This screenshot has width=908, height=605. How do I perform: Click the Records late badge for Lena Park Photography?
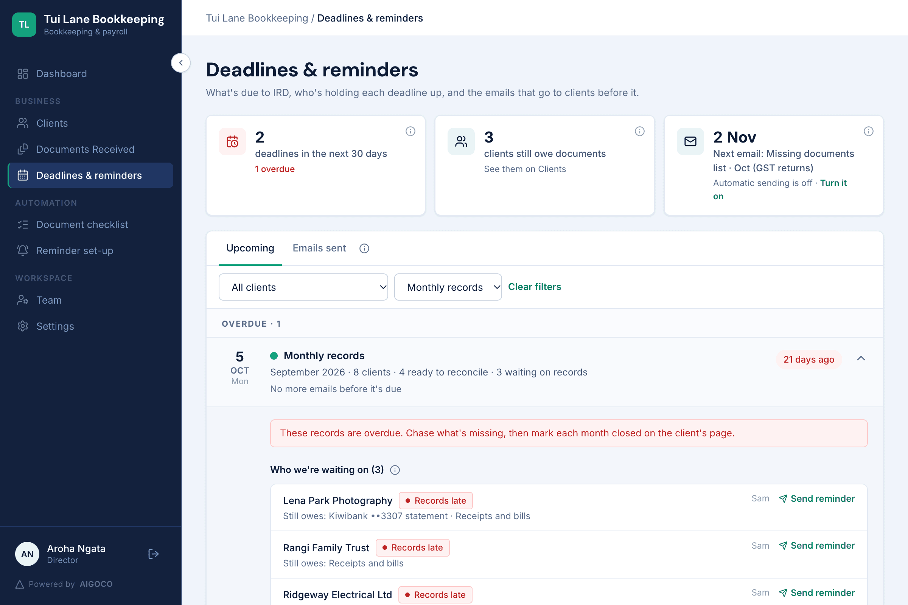click(x=436, y=501)
